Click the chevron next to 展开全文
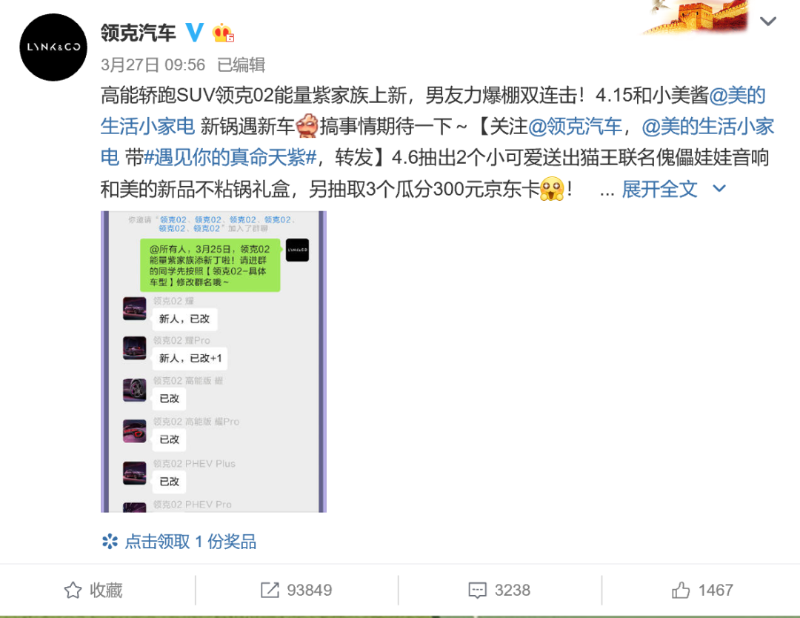This screenshot has width=800, height=618. click(x=719, y=188)
